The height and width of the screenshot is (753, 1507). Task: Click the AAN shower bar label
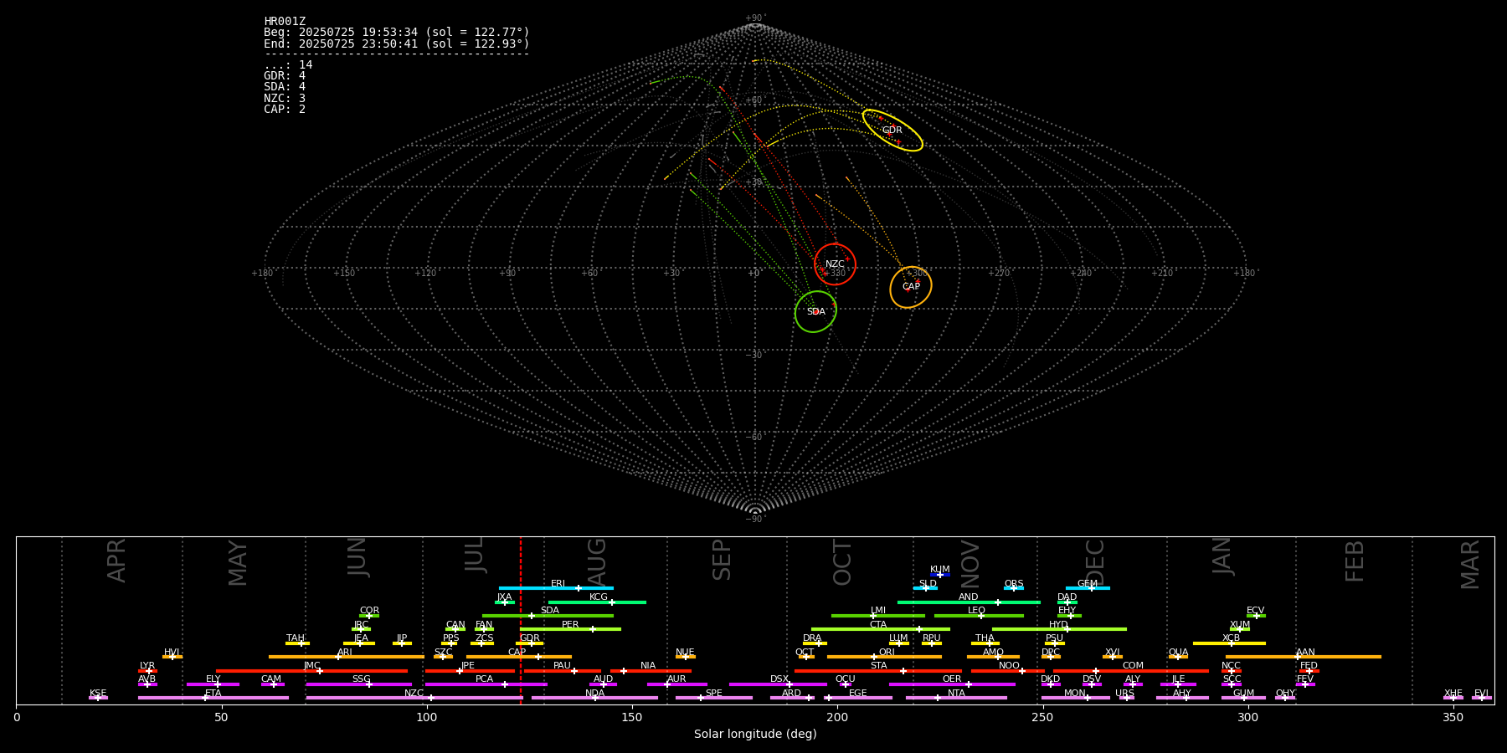coord(1306,653)
